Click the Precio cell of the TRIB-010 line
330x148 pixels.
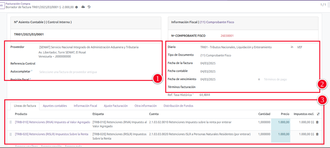(x=281, y=122)
